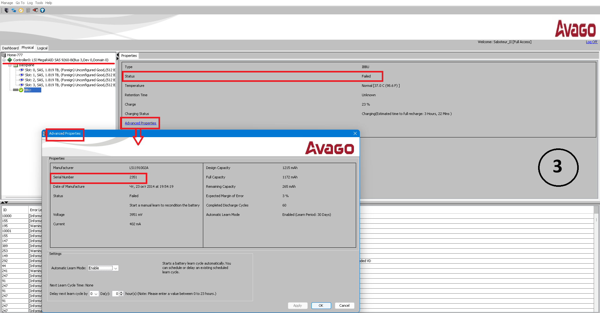Click the BBU battery icon in tree
600x313 pixels.
coord(16,90)
